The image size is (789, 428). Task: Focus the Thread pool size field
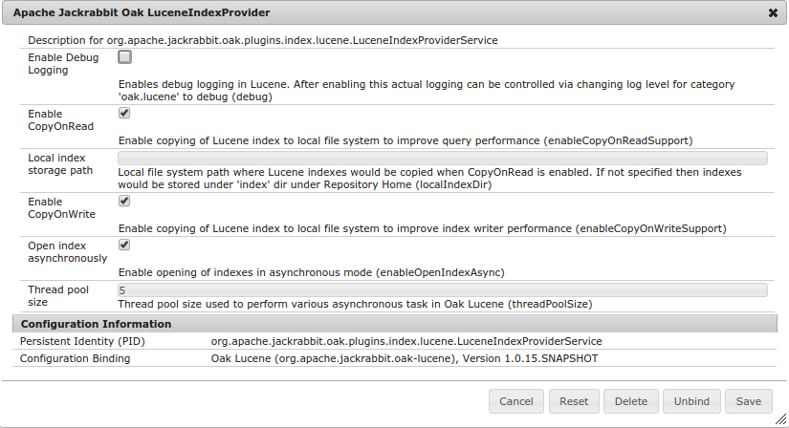pyautogui.click(x=442, y=289)
